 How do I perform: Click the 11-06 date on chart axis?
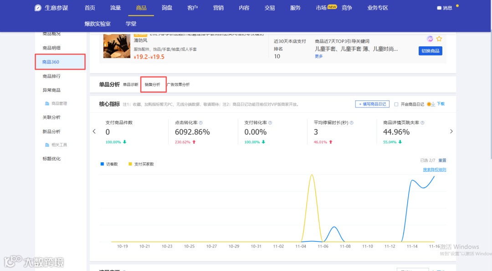pyautogui.click(x=323, y=246)
